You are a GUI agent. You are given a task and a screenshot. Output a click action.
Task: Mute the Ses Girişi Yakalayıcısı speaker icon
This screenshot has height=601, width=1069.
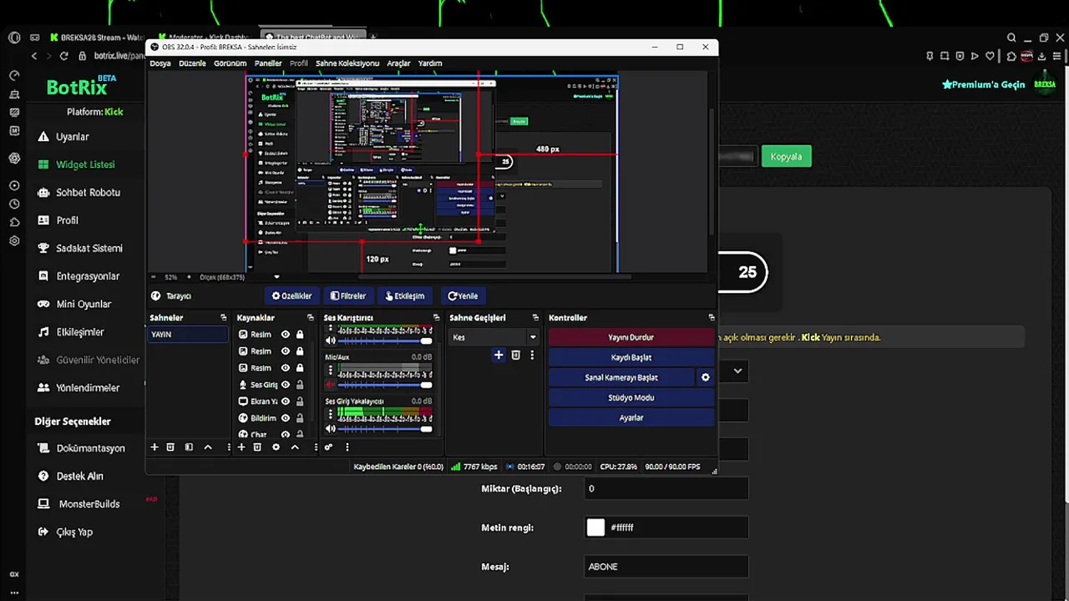pos(330,429)
